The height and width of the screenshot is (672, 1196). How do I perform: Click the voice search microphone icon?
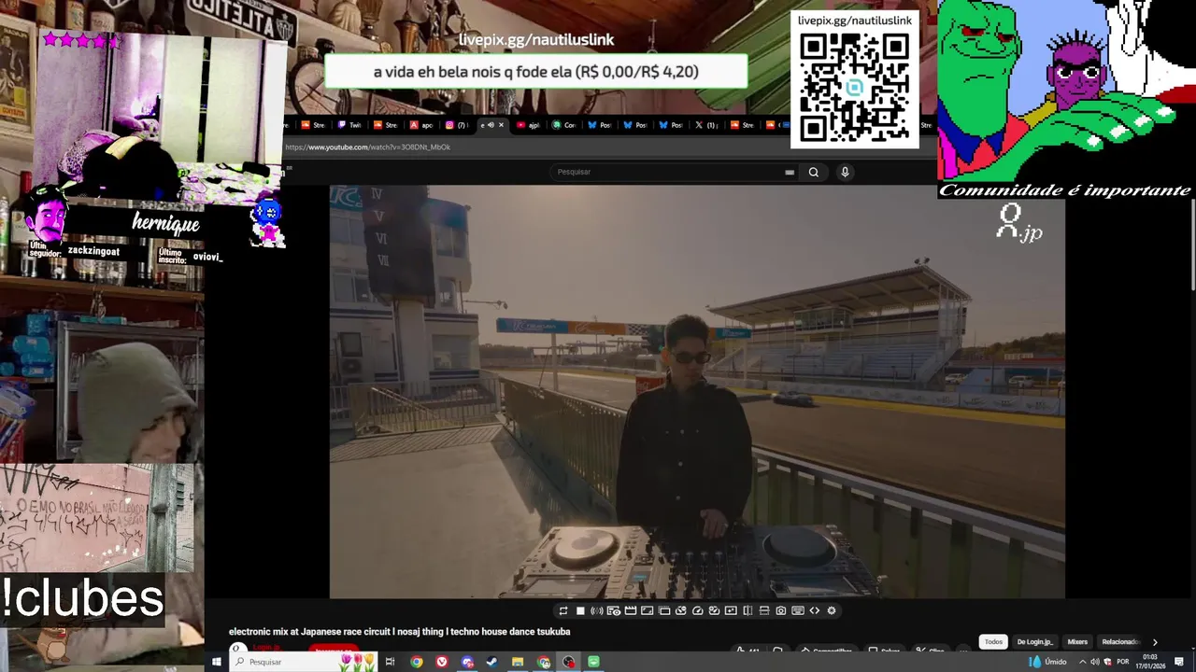pos(845,172)
